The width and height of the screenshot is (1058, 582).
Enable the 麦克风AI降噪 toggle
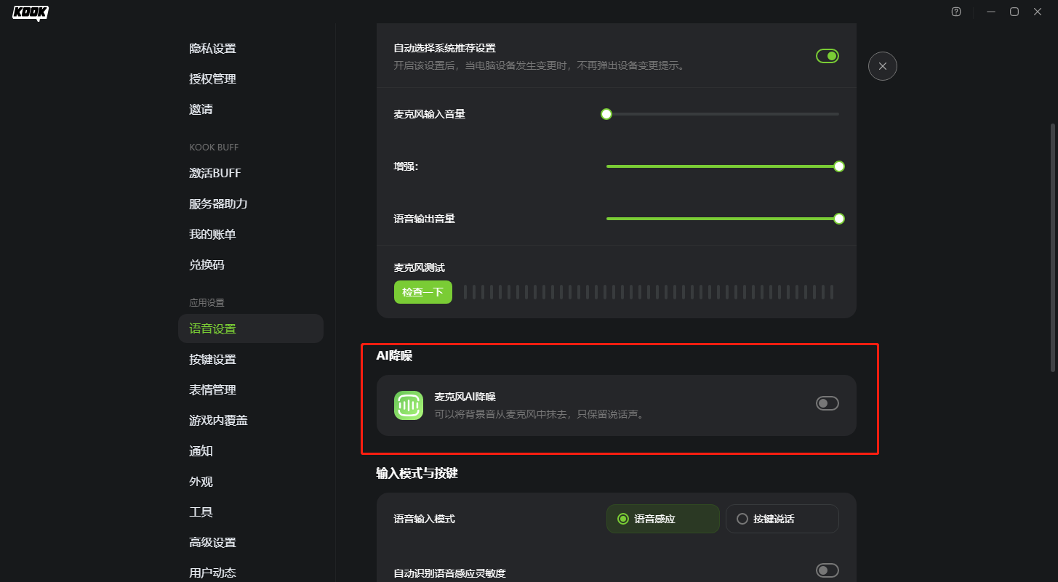coord(827,403)
